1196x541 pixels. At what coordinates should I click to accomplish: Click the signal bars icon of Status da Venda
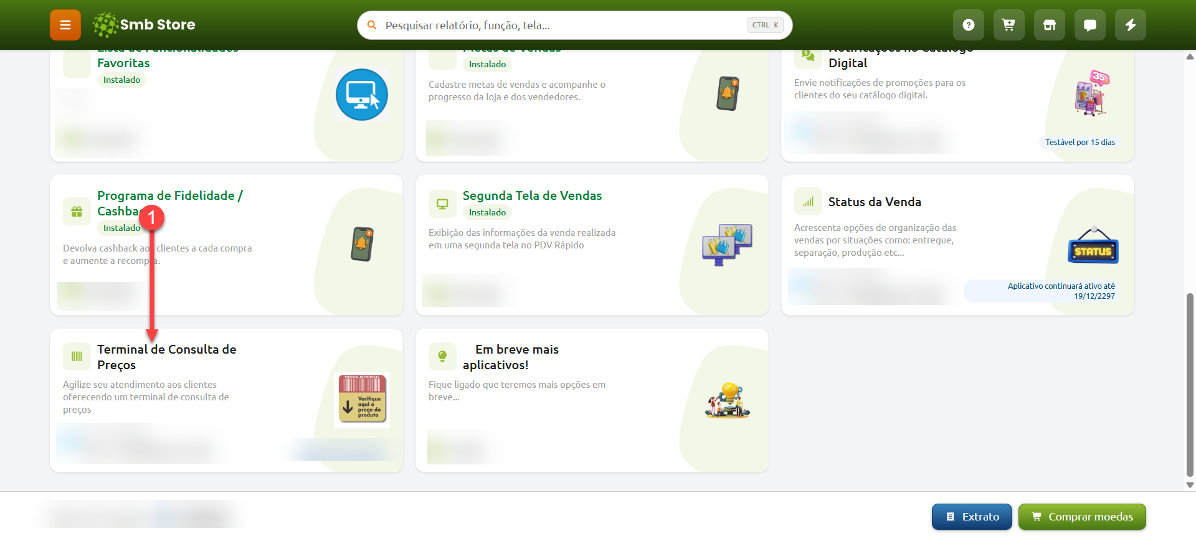(808, 202)
